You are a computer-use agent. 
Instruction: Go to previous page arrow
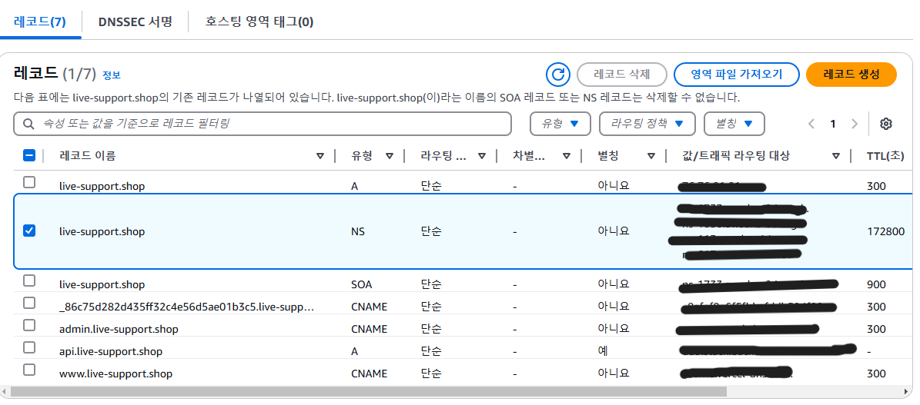tap(811, 124)
